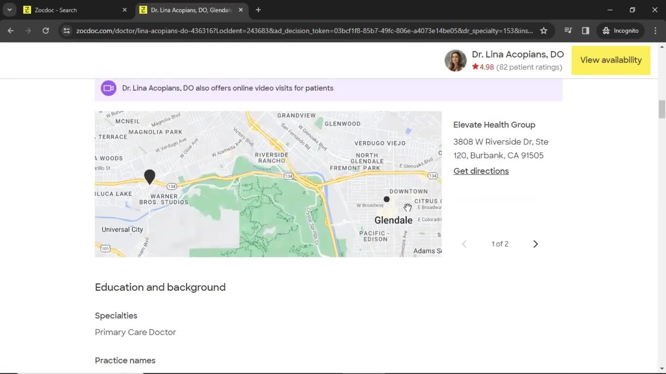Open the Chrome three-dot menu
Image resolution: width=666 pixels, height=374 pixels.
655,30
